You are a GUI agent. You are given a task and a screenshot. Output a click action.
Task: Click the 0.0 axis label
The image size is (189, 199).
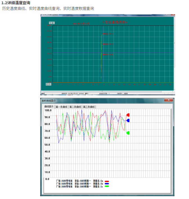click(47, 179)
